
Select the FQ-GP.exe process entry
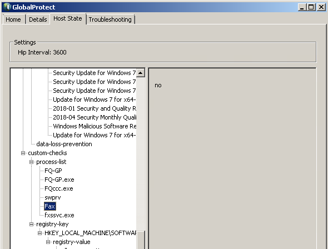(59, 180)
